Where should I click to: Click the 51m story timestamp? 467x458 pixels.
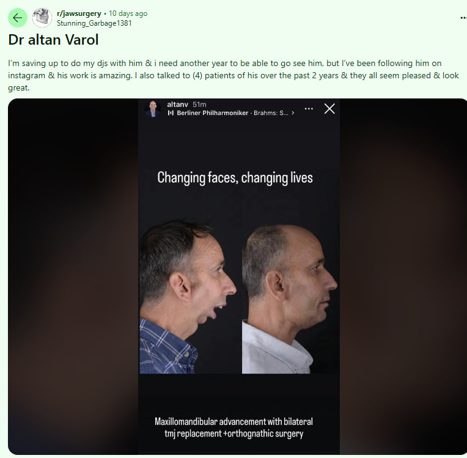pos(199,105)
